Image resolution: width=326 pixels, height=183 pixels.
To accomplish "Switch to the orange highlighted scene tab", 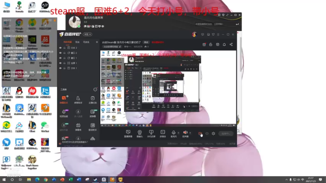I will [x=68, y=42].
